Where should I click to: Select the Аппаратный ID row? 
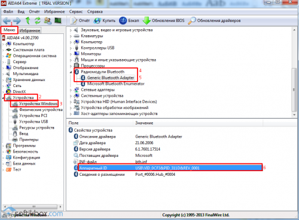(170, 168)
